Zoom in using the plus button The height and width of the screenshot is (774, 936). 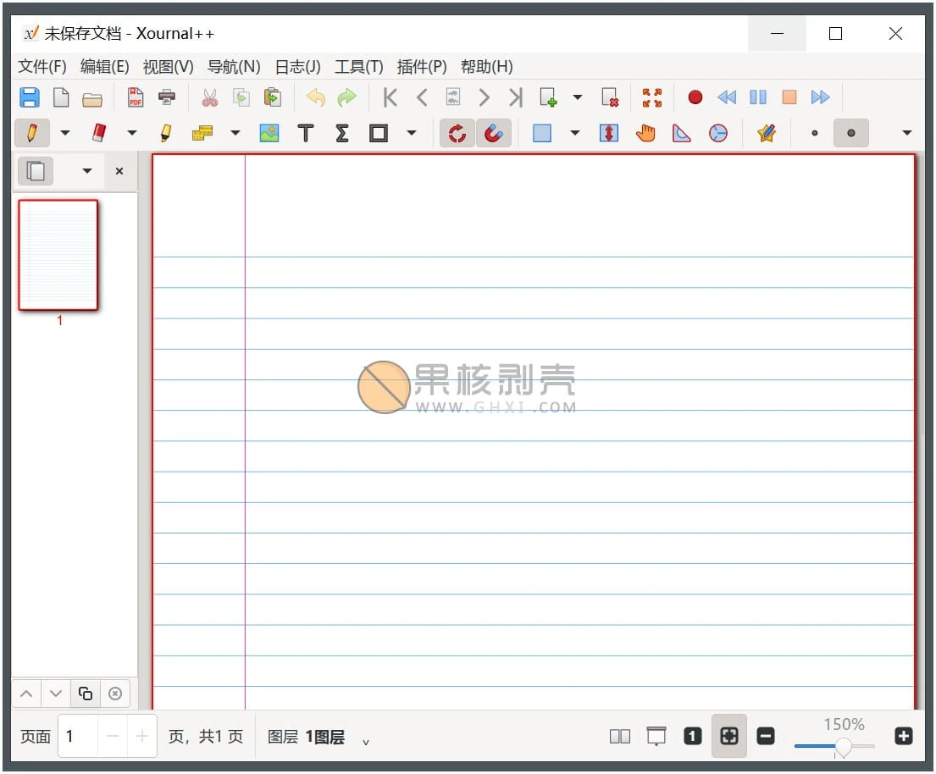coord(904,736)
